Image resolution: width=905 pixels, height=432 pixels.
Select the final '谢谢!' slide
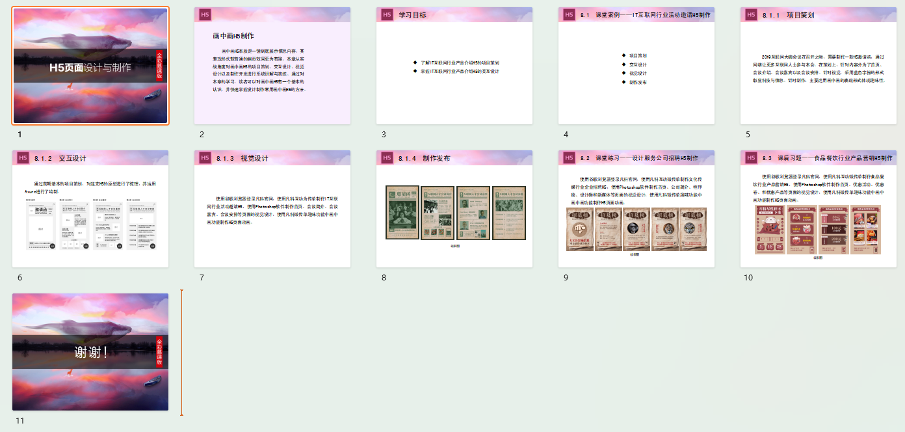(x=90, y=352)
